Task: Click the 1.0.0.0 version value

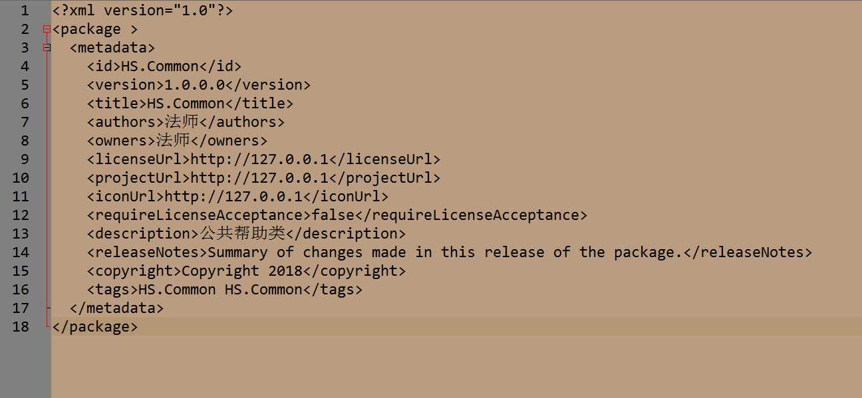Action: (195, 85)
